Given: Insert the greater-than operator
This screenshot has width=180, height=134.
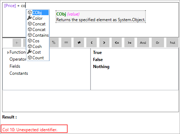Looking at the screenshot, I should pyautogui.click(x=104, y=43).
